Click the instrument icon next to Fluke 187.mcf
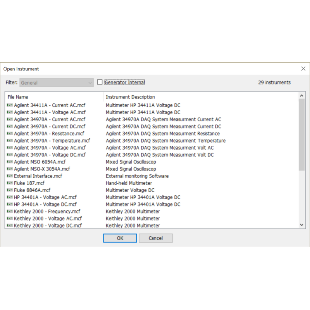 tap(10, 183)
